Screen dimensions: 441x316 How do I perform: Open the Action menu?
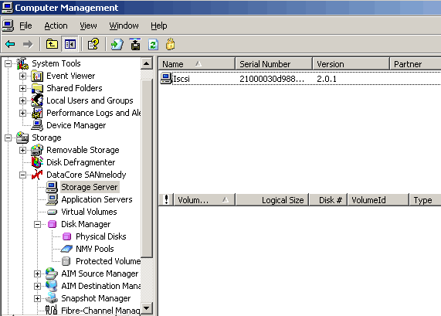click(x=56, y=26)
